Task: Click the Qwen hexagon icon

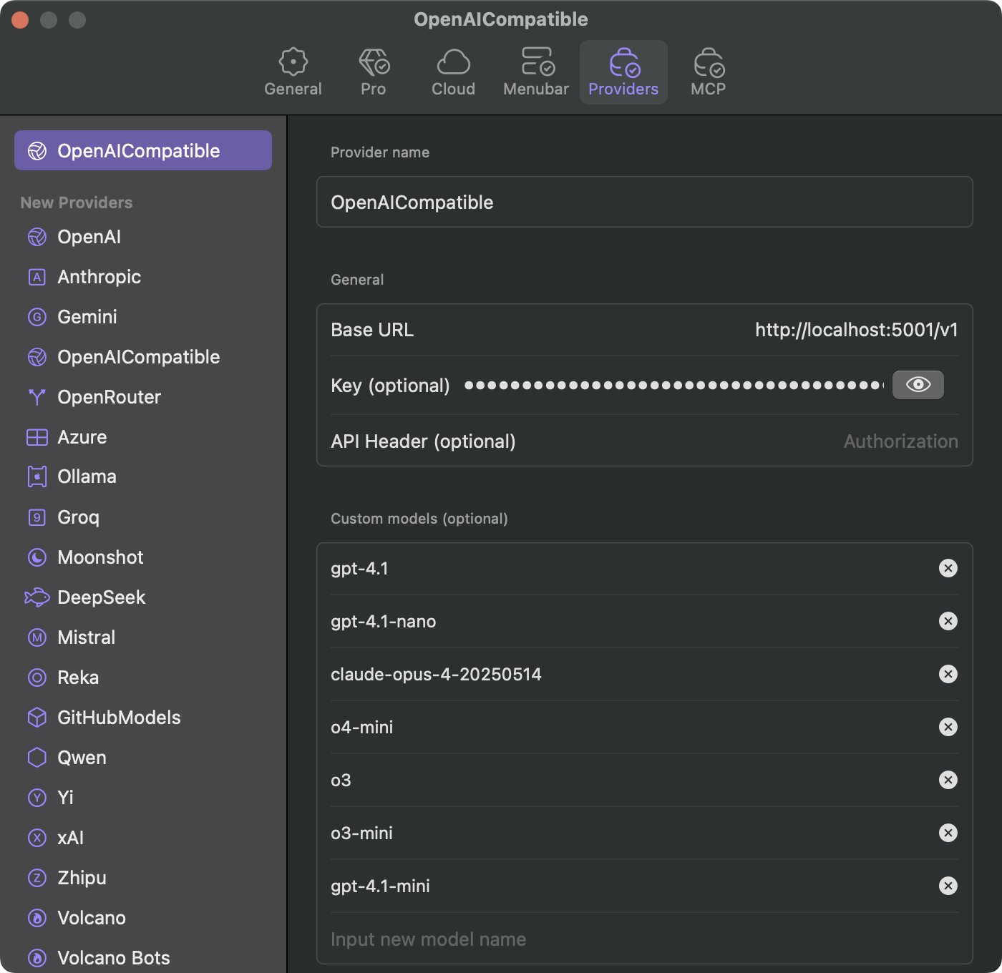Action: pyautogui.click(x=37, y=758)
